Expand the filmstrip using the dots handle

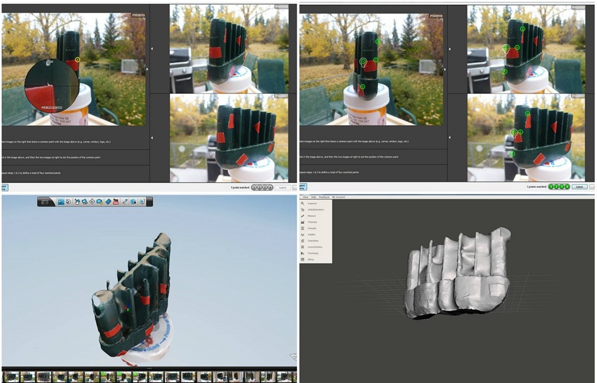tap(149, 368)
